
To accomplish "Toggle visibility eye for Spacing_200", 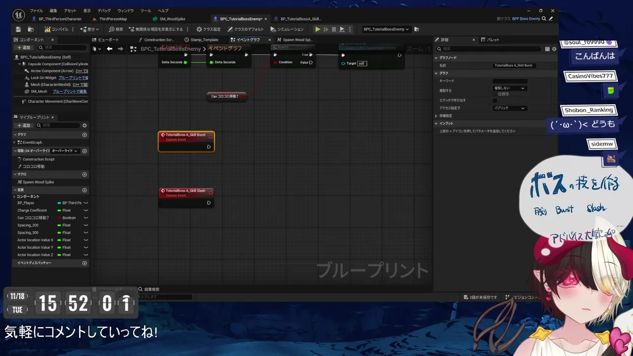I will point(86,225).
